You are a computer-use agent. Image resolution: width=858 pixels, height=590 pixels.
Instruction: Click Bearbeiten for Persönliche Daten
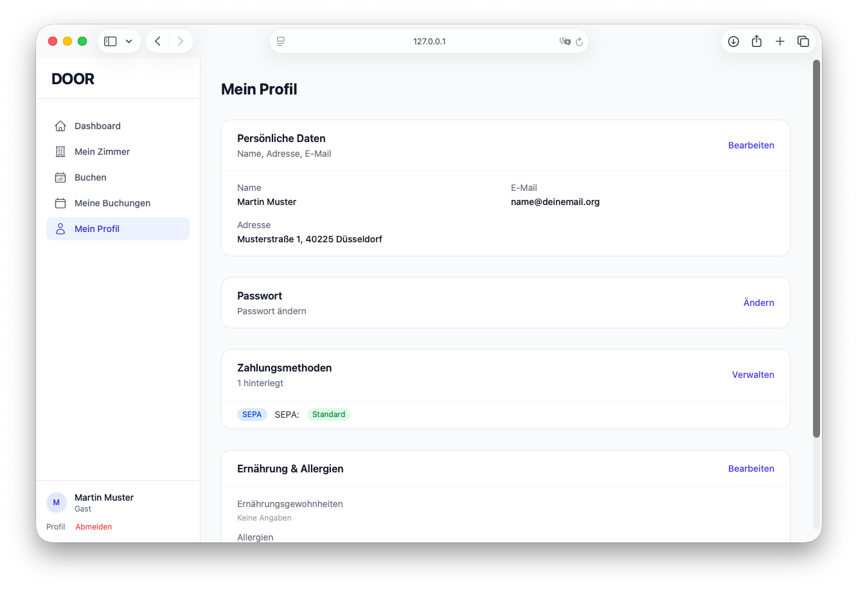pos(751,145)
